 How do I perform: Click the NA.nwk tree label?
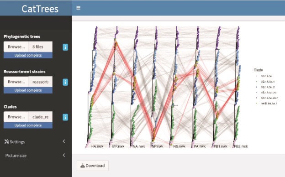[139, 146]
